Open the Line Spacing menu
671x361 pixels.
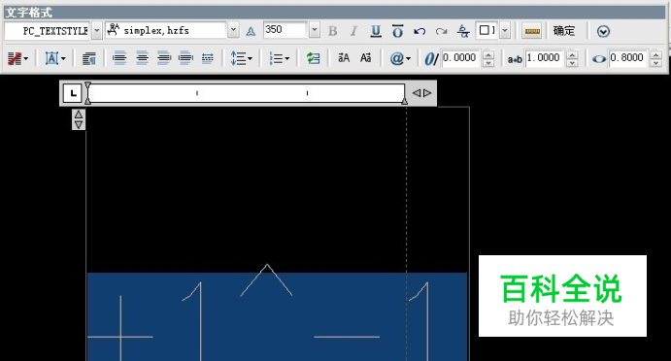click(242, 58)
